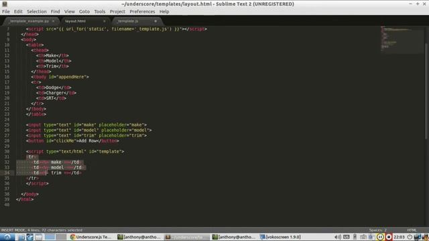429x241 pixels.
Task: Click line number 40 in the gutter
Action: (7, 205)
